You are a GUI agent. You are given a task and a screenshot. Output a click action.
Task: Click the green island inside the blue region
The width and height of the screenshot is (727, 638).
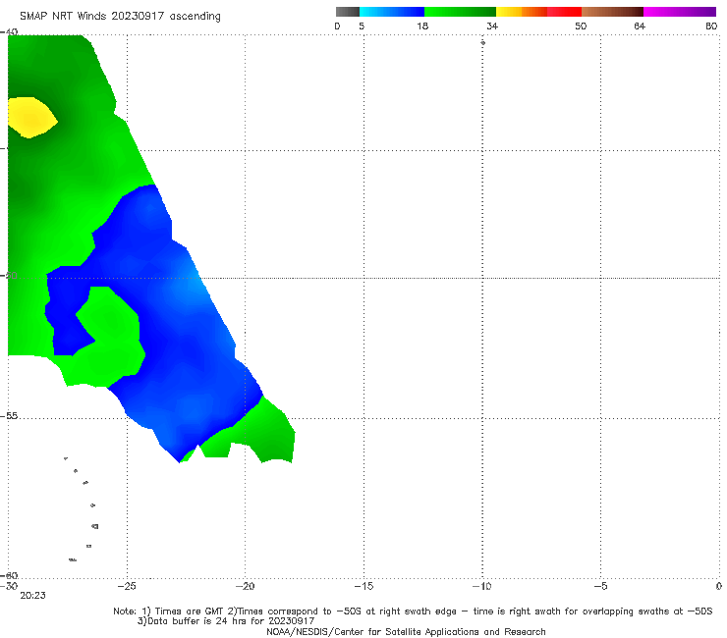pyautogui.click(x=109, y=336)
